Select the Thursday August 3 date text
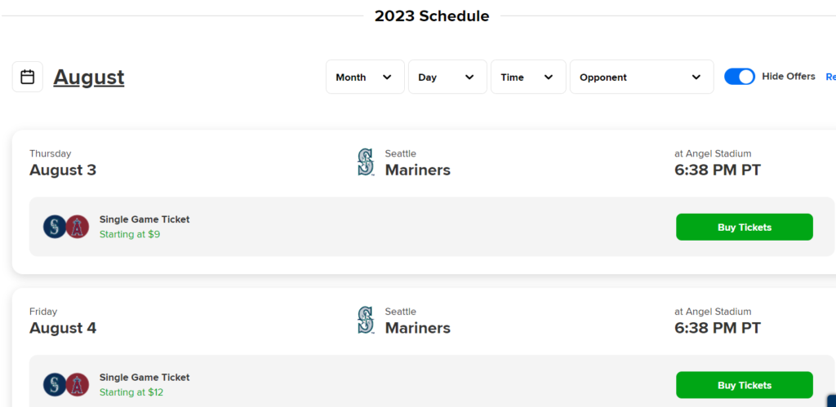836x407 pixels. 63,170
